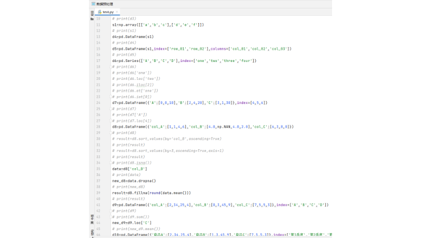Click comment '# print(d8.isna())'

pyautogui.click(x=132, y=163)
